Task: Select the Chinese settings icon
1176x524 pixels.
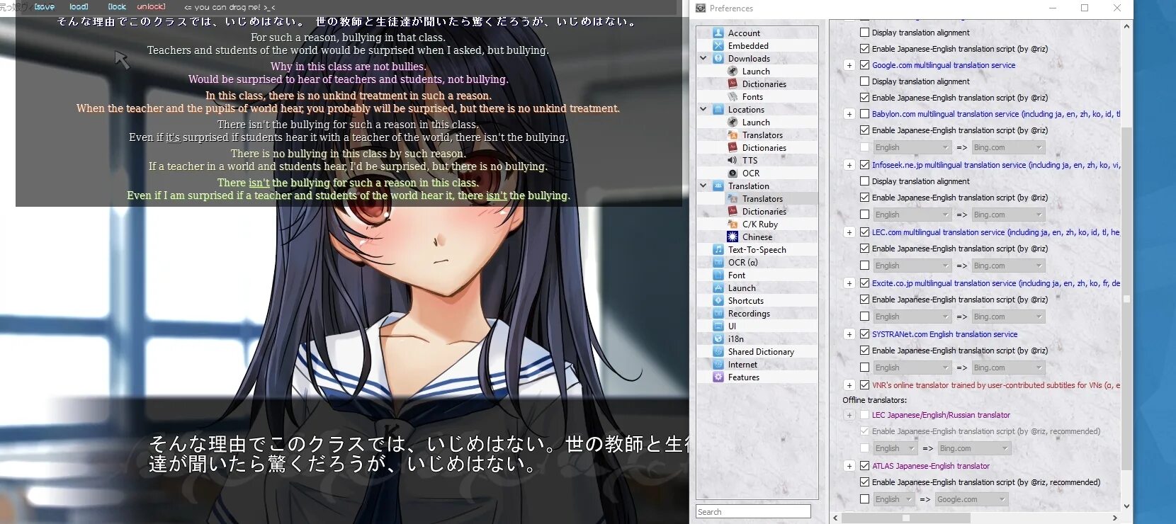Action: [x=733, y=237]
